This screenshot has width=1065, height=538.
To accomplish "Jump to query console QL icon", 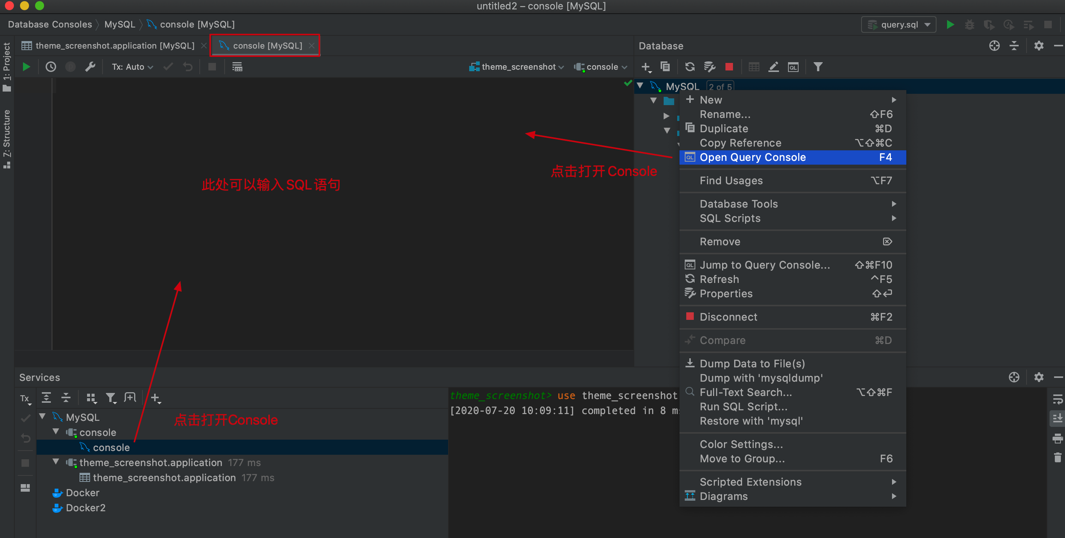I will point(793,67).
